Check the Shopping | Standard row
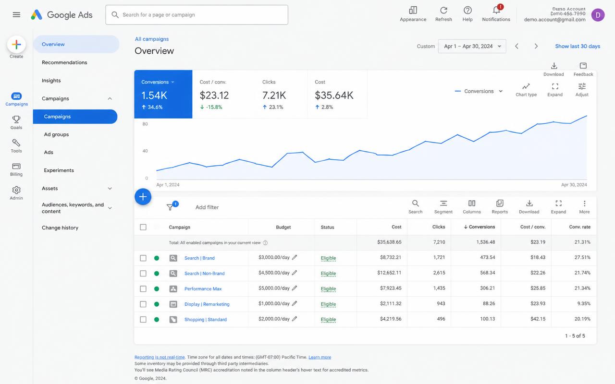Viewport: 615px width, 384px height. coord(143,320)
